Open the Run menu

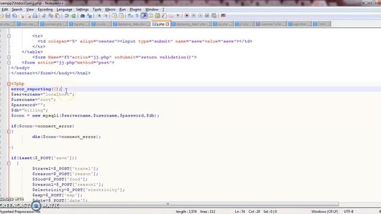pos(123,10)
